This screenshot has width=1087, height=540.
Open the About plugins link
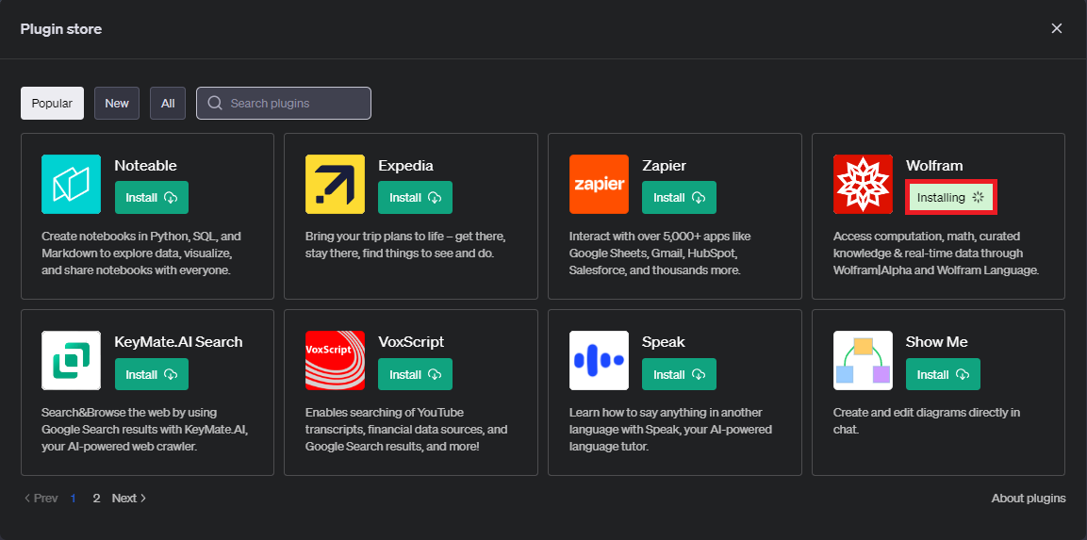pyautogui.click(x=1029, y=498)
